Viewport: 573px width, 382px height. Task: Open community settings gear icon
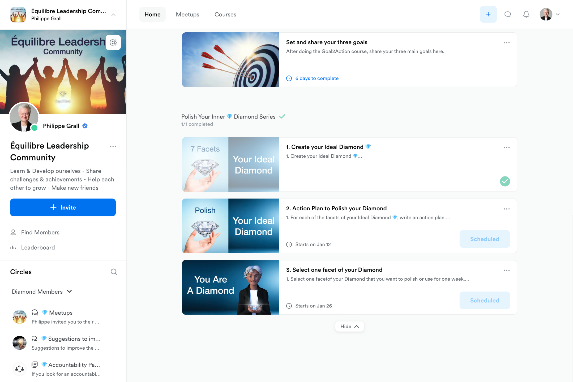click(x=113, y=42)
